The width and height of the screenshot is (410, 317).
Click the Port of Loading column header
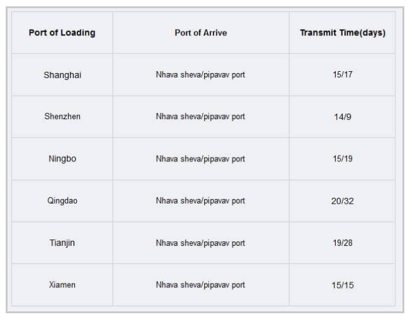point(62,33)
